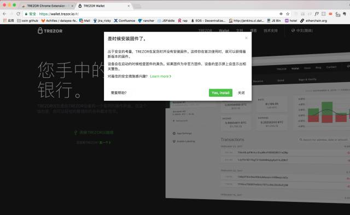The image size is (350, 215).
Task: Close the TREZOR Wallet tab
Action: [x=129, y=6]
